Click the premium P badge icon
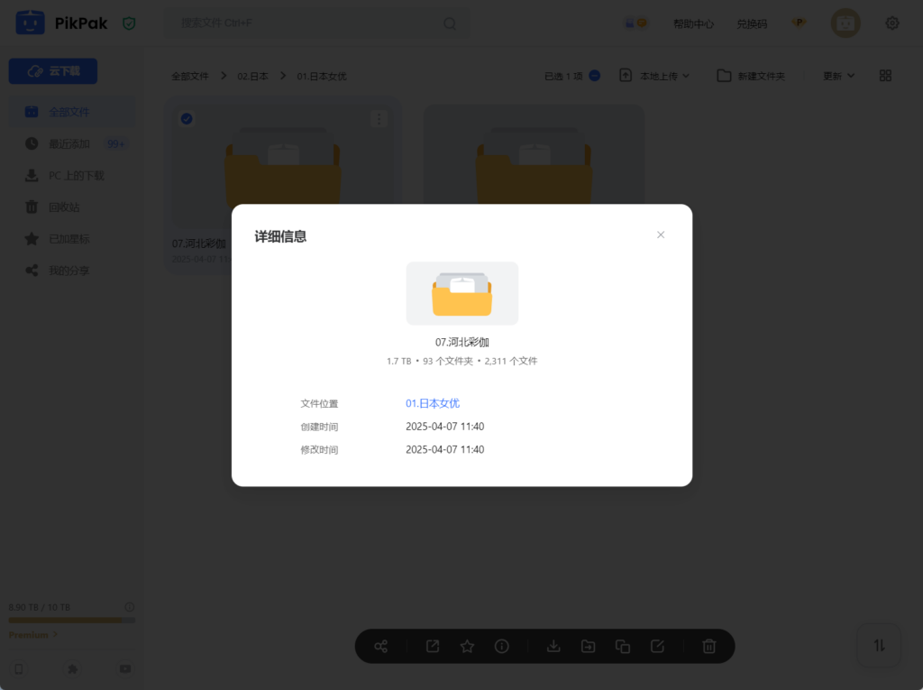923x690 pixels. [x=799, y=23]
